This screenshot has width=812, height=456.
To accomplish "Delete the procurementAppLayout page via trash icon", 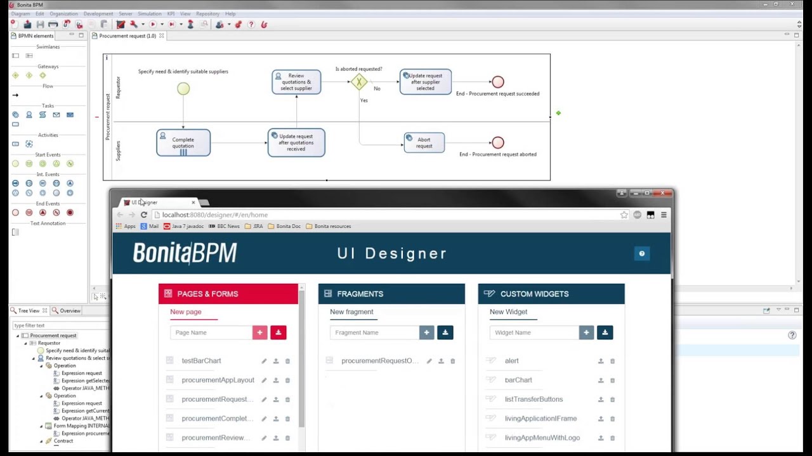I will (x=287, y=381).
